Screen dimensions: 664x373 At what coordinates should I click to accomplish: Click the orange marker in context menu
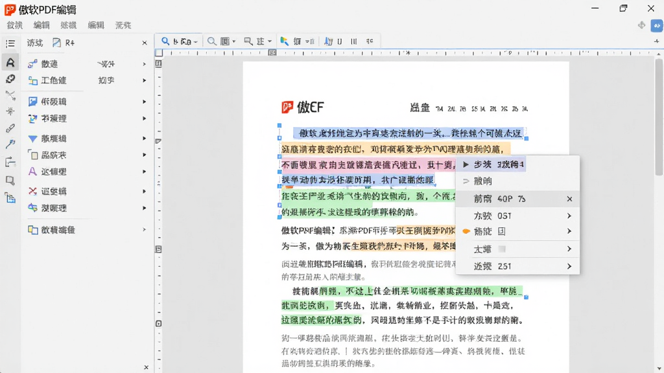(x=466, y=231)
